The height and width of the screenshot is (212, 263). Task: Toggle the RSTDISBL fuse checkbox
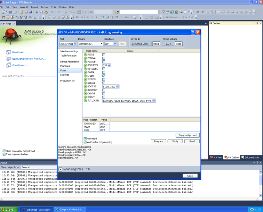click(104, 69)
